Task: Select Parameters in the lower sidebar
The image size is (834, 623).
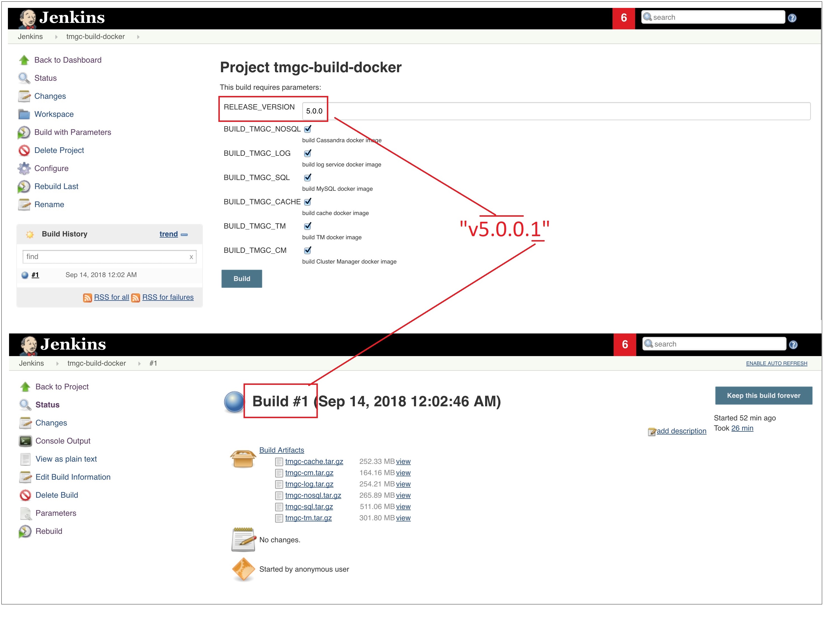Action: pos(56,514)
